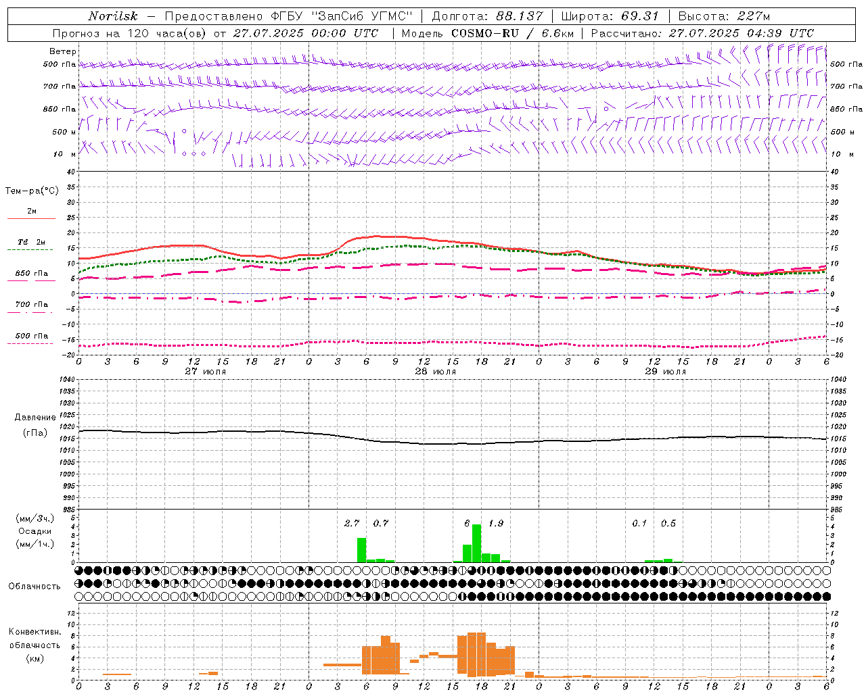Click the '28 июля' date label
This screenshot has width=866, height=692.
436,372
